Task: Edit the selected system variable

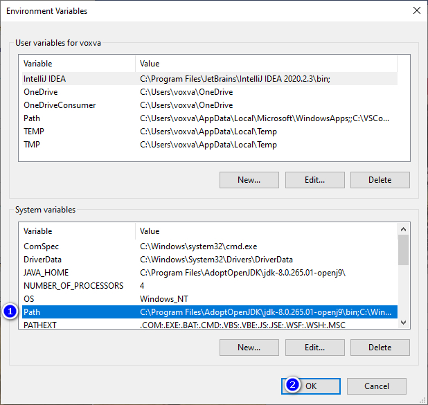Action: (314, 348)
